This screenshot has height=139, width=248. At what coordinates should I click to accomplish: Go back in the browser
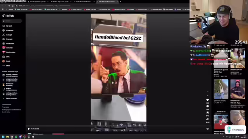[2, 6]
